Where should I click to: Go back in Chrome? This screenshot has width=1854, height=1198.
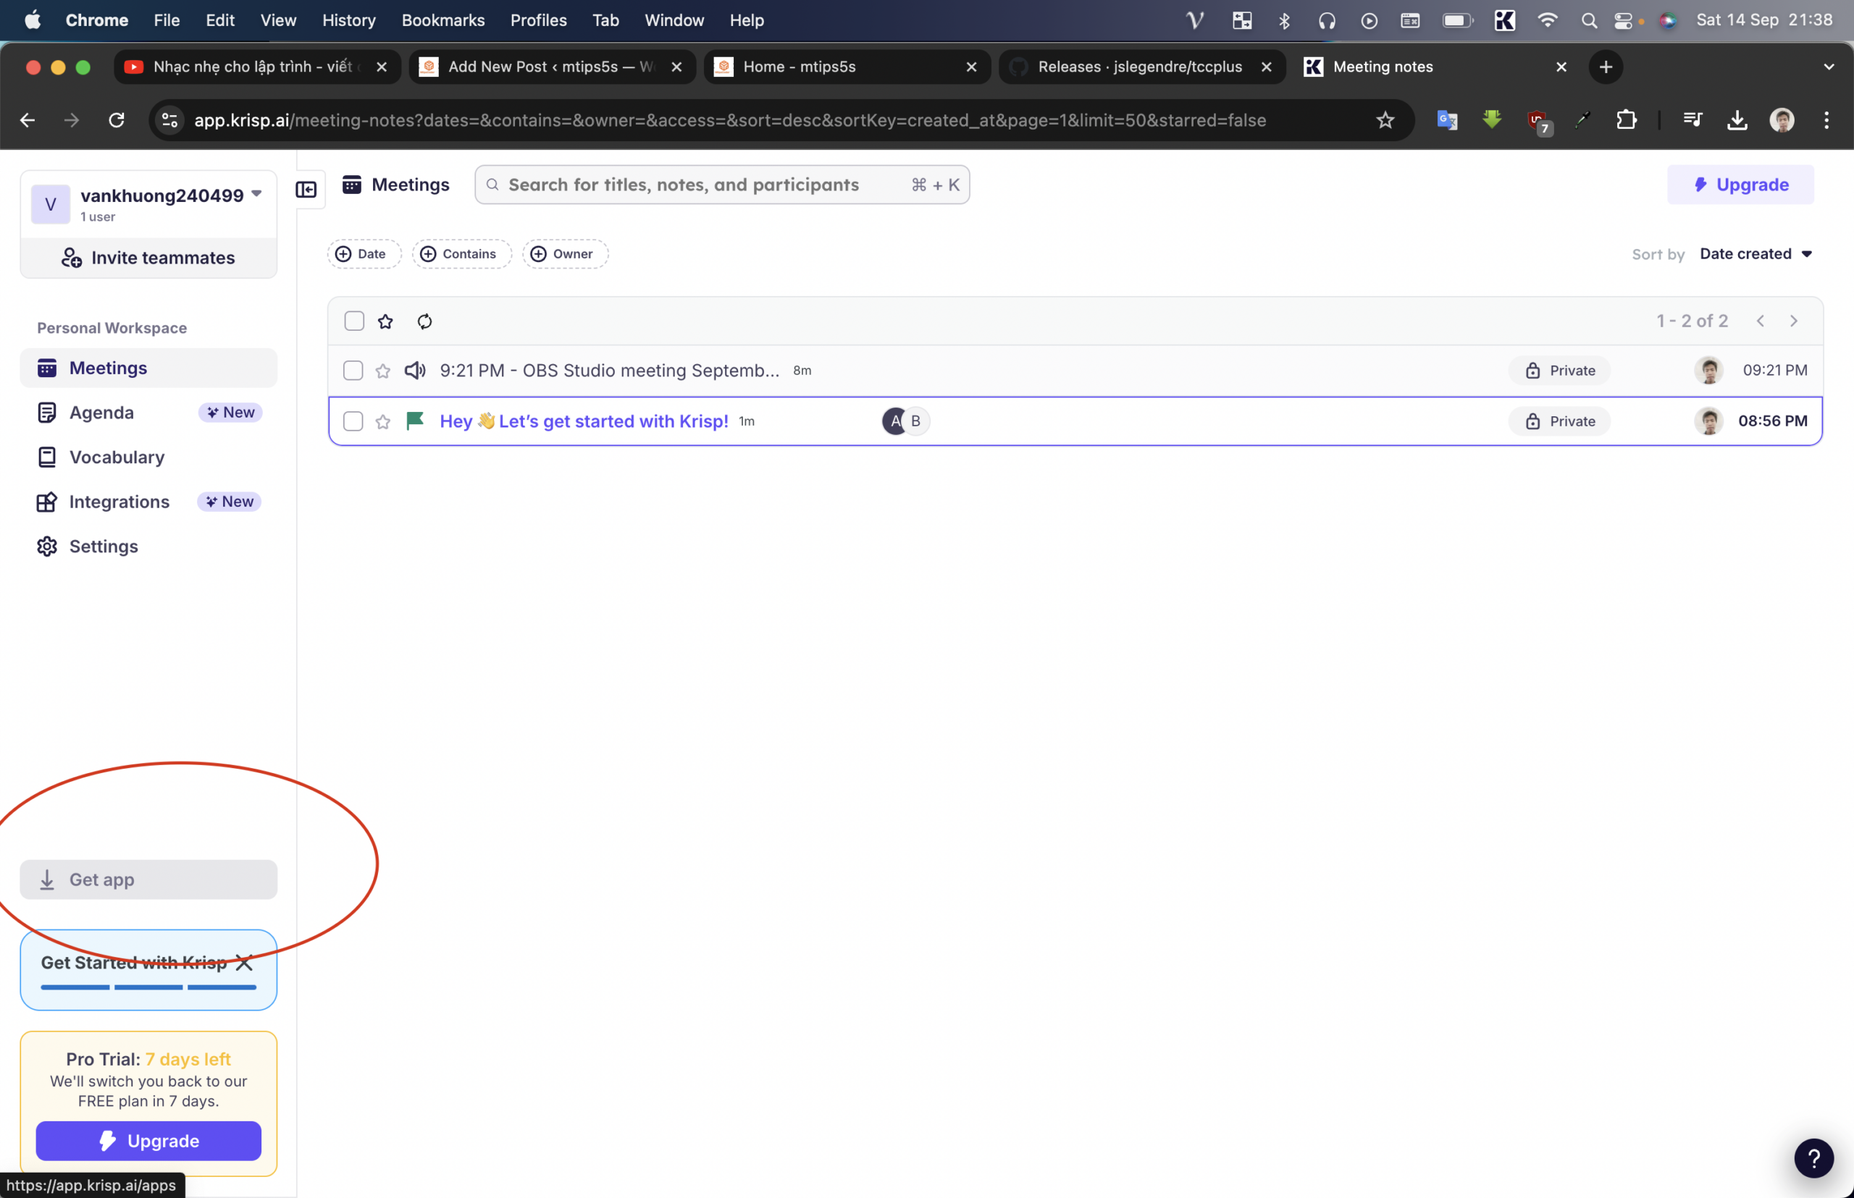click(x=28, y=120)
